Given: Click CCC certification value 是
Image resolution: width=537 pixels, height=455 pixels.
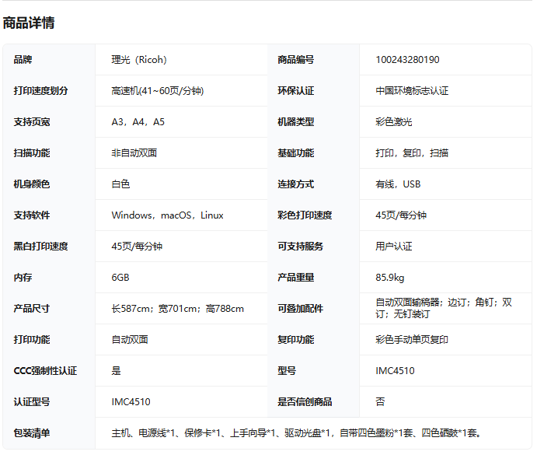Looking at the screenshot, I should click(116, 371).
